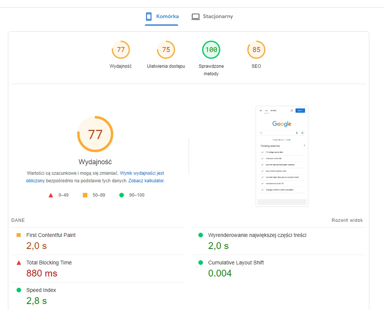Screen dimensions: 384x310
Task: Click the Ułatwienia dostępu score circle 75
Action: coord(166,49)
